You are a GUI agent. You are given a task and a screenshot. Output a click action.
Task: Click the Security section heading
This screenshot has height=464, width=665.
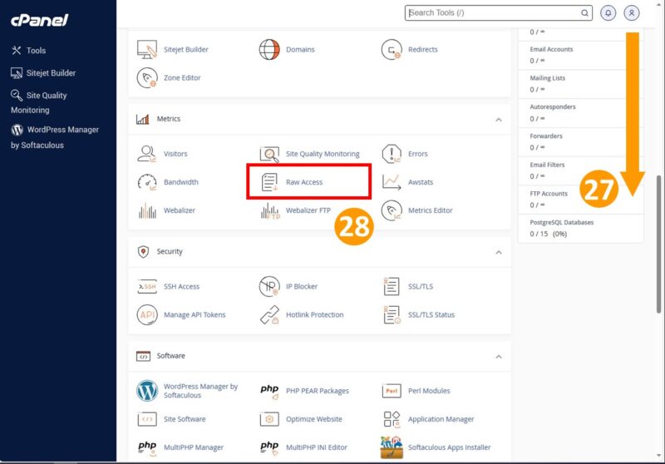[170, 251]
